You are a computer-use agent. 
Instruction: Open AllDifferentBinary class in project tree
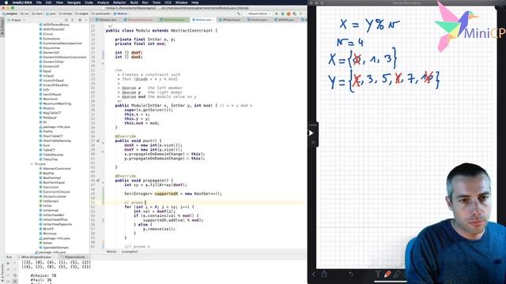[56, 24]
